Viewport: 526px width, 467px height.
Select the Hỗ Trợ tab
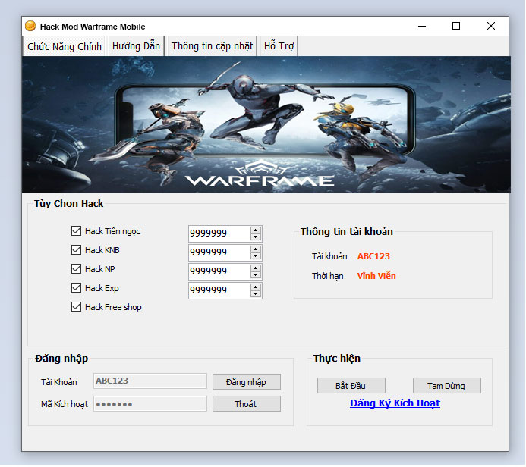coord(279,46)
